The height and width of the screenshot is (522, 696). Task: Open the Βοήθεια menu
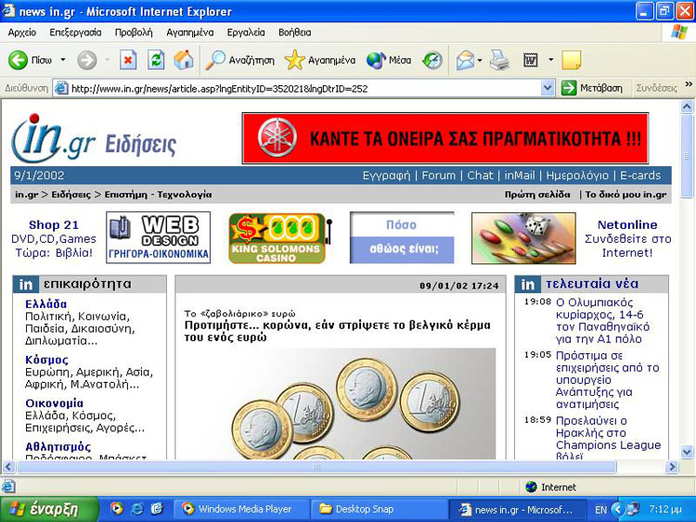click(x=295, y=32)
